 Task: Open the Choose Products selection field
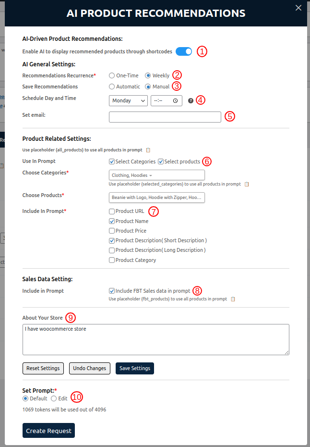(156, 198)
